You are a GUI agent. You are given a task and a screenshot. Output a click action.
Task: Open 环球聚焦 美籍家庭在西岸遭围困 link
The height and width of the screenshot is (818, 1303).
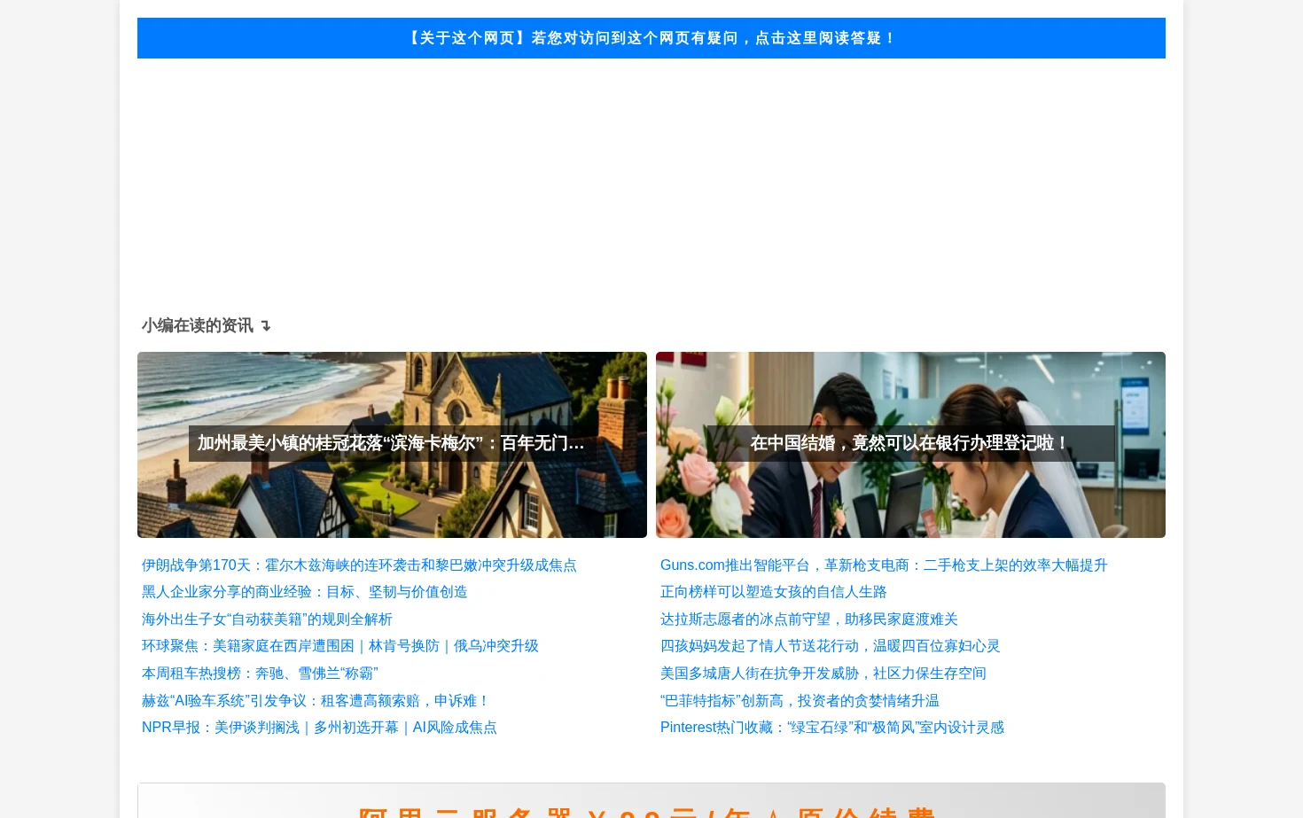(x=340, y=646)
